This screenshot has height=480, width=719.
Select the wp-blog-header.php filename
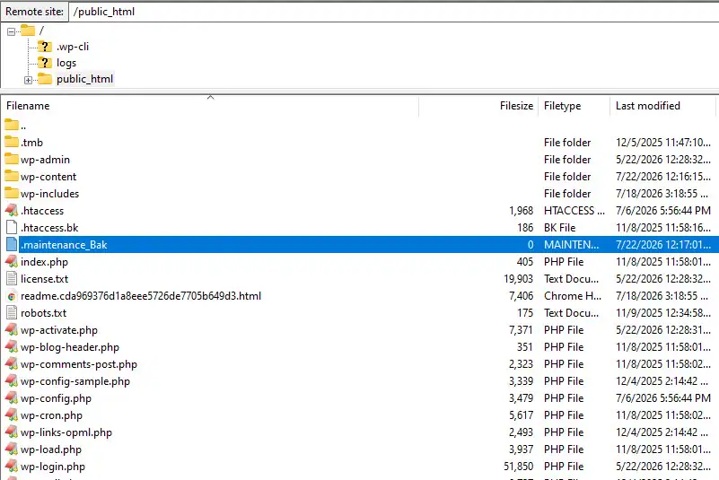coord(70,347)
